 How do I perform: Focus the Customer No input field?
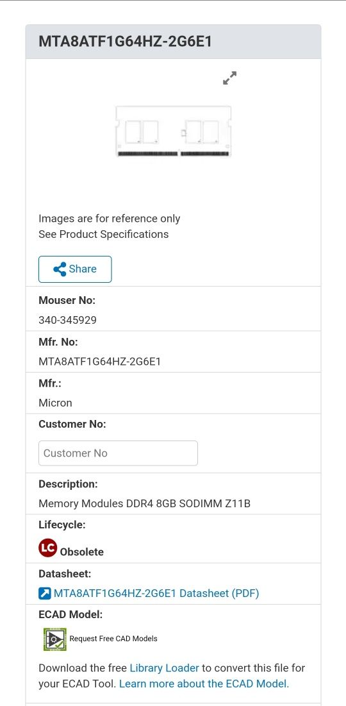coord(118,453)
